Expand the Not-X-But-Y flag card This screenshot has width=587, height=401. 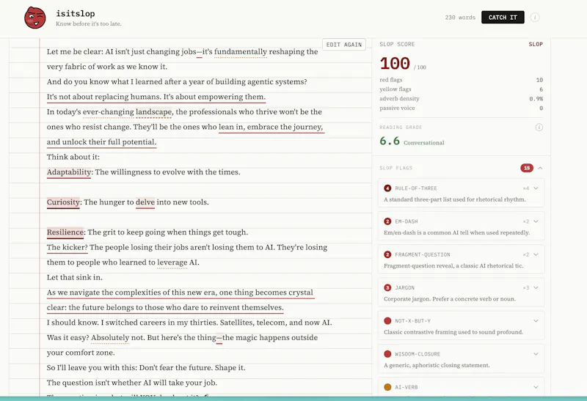point(536,321)
